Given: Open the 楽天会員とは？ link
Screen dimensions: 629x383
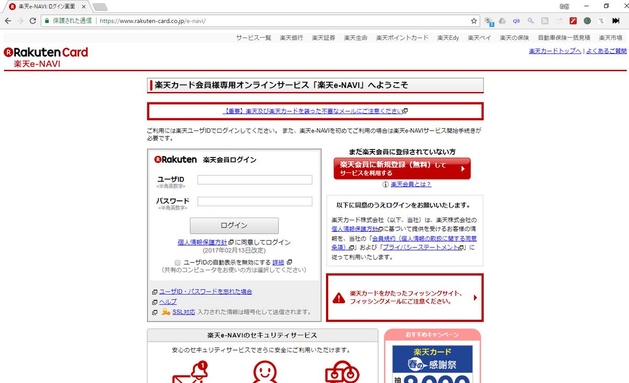Looking at the screenshot, I should pos(411,184).
